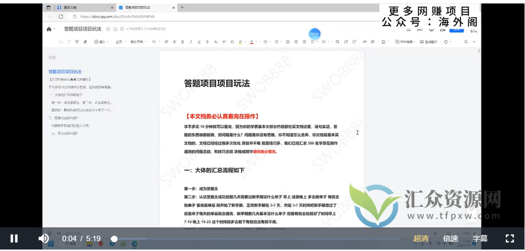Toggle strikethrough formatting
Image resolution: width=525 pixels, height=251 pixels.
coord(207,42)
